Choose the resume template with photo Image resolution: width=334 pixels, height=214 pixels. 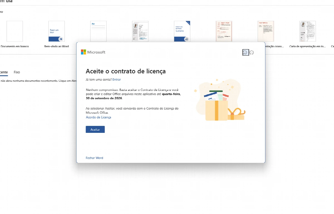point(140,31)
